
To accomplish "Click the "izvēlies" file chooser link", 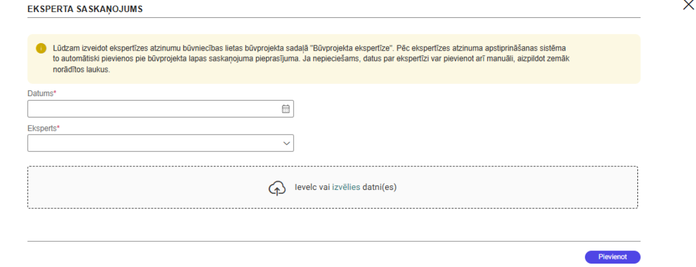I will coord(346,188).
